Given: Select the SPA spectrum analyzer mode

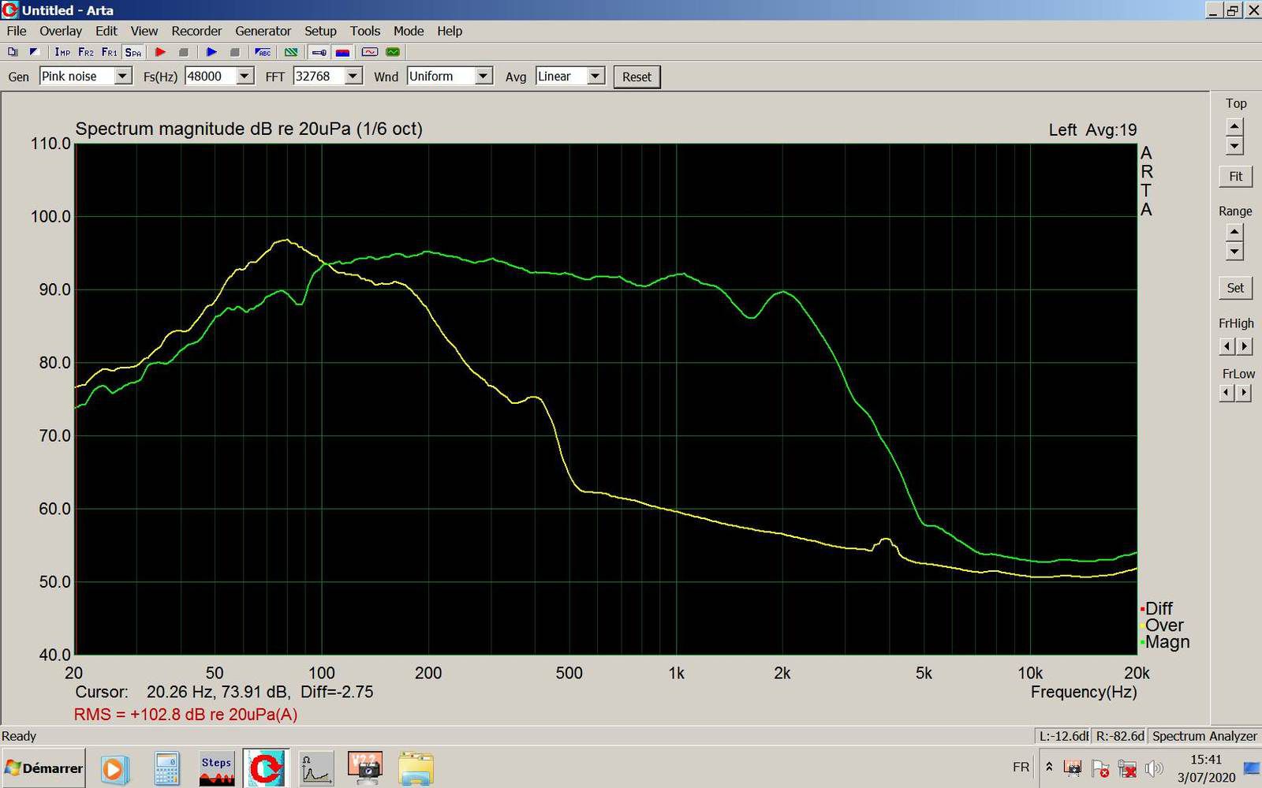Looking at the screenshot, I should 133,52.
